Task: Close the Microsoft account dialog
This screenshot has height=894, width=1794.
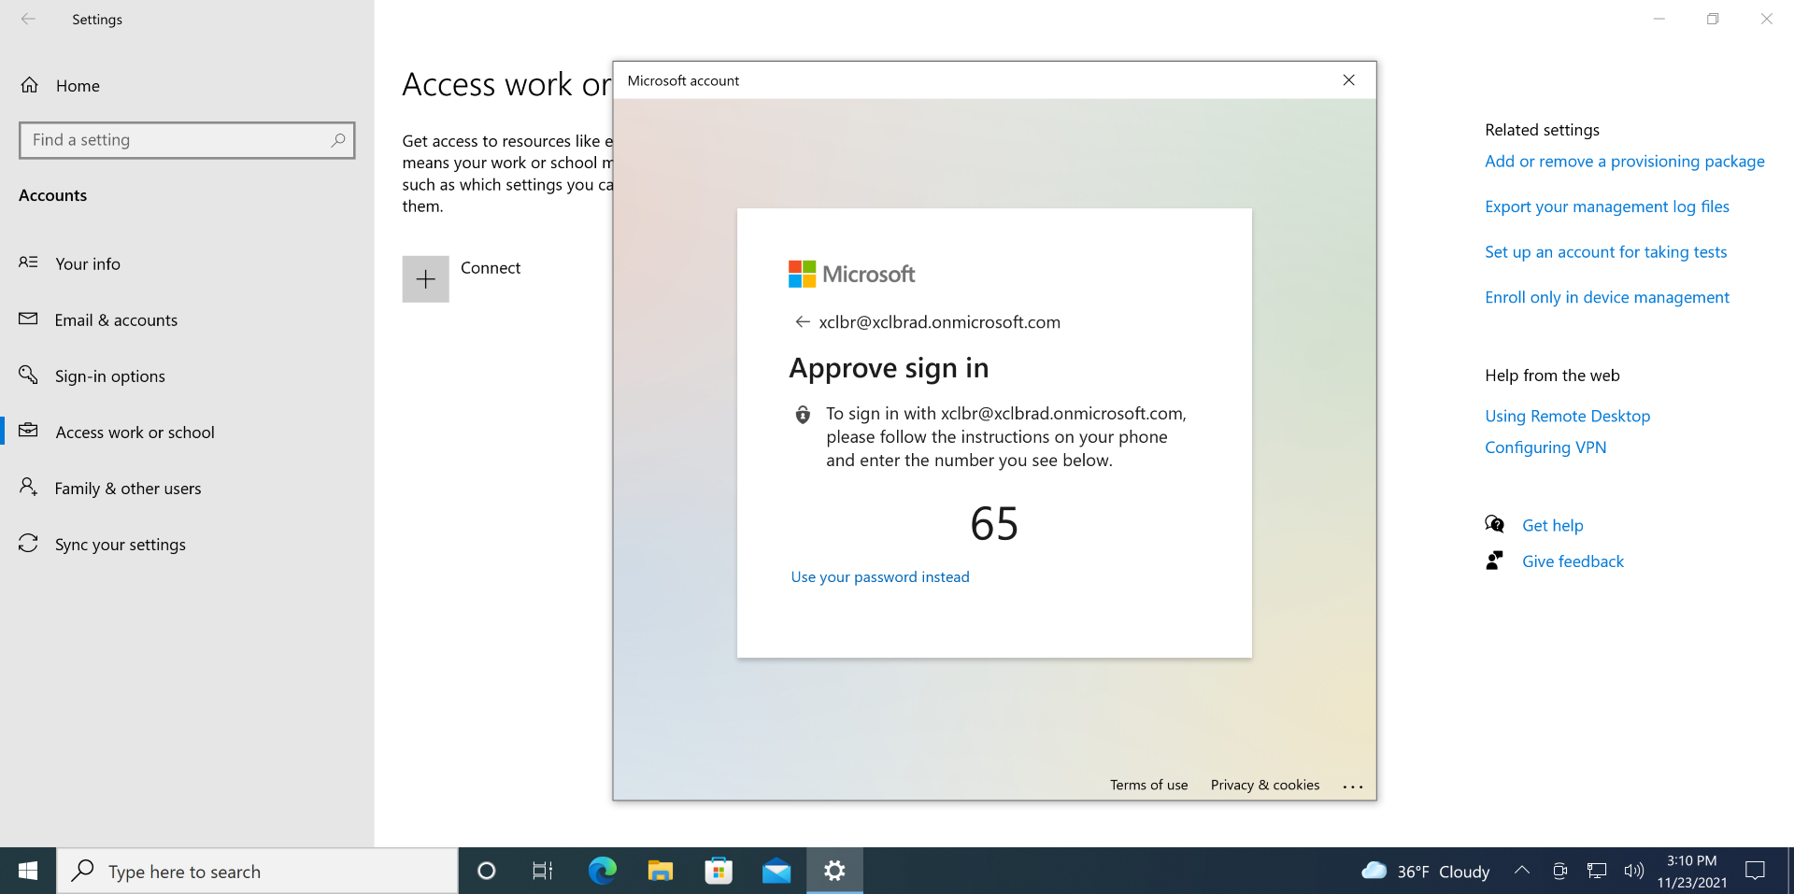Action: tap(1348, 80)
